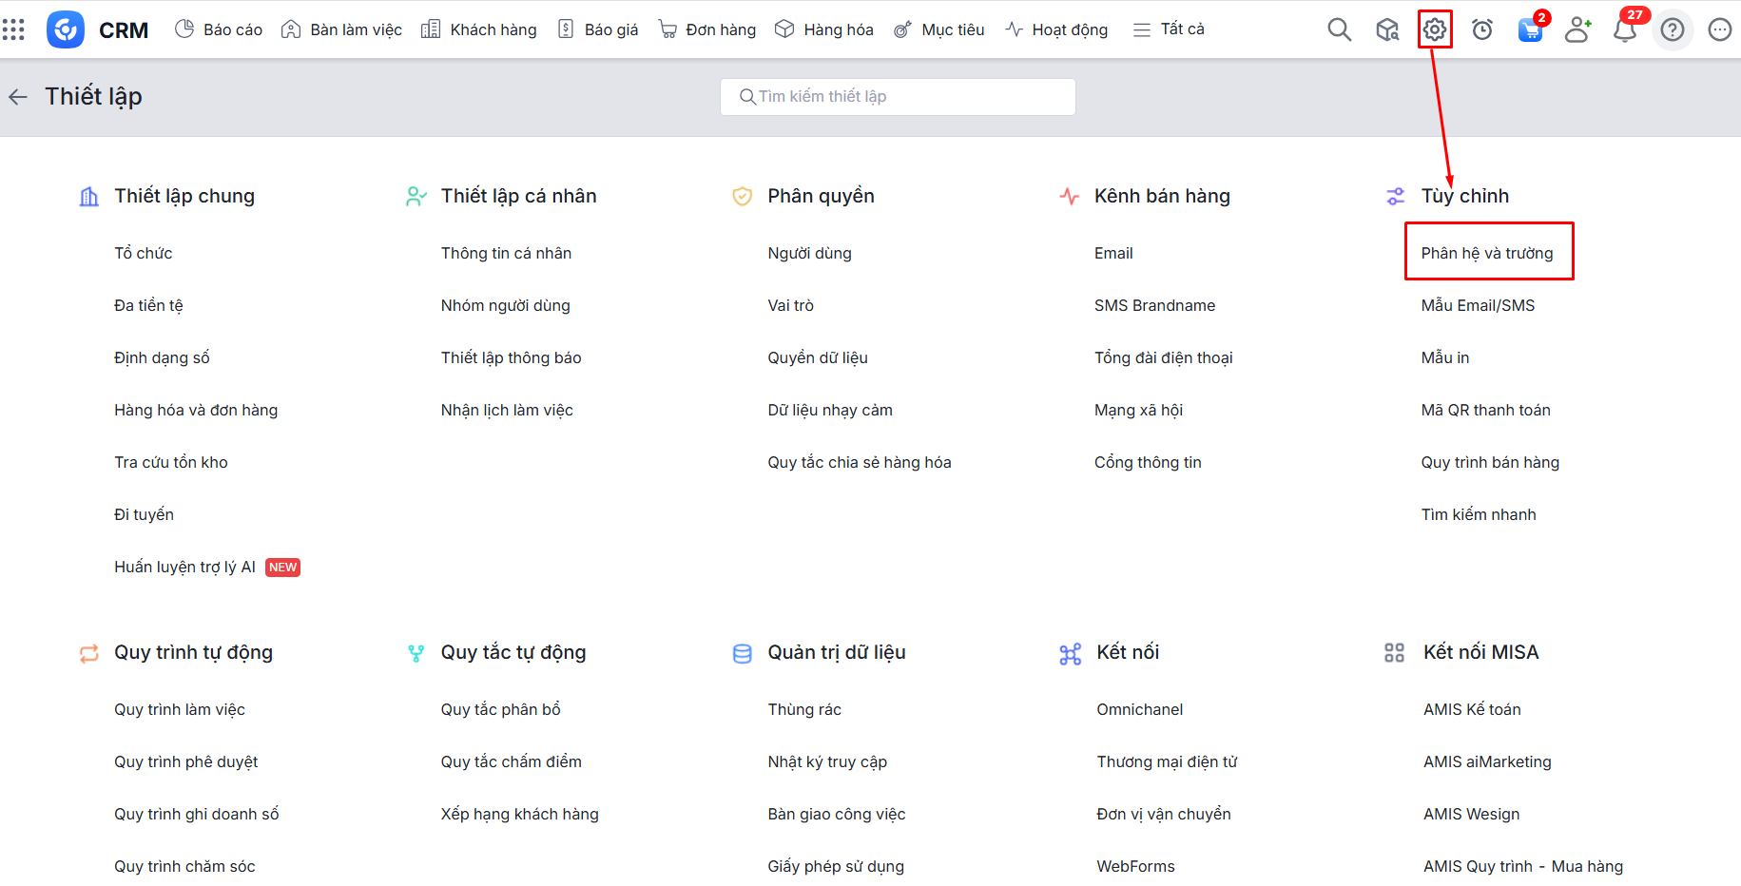Open the settings gear icon
The image size is (1741, 886).
pos(1434,29)
